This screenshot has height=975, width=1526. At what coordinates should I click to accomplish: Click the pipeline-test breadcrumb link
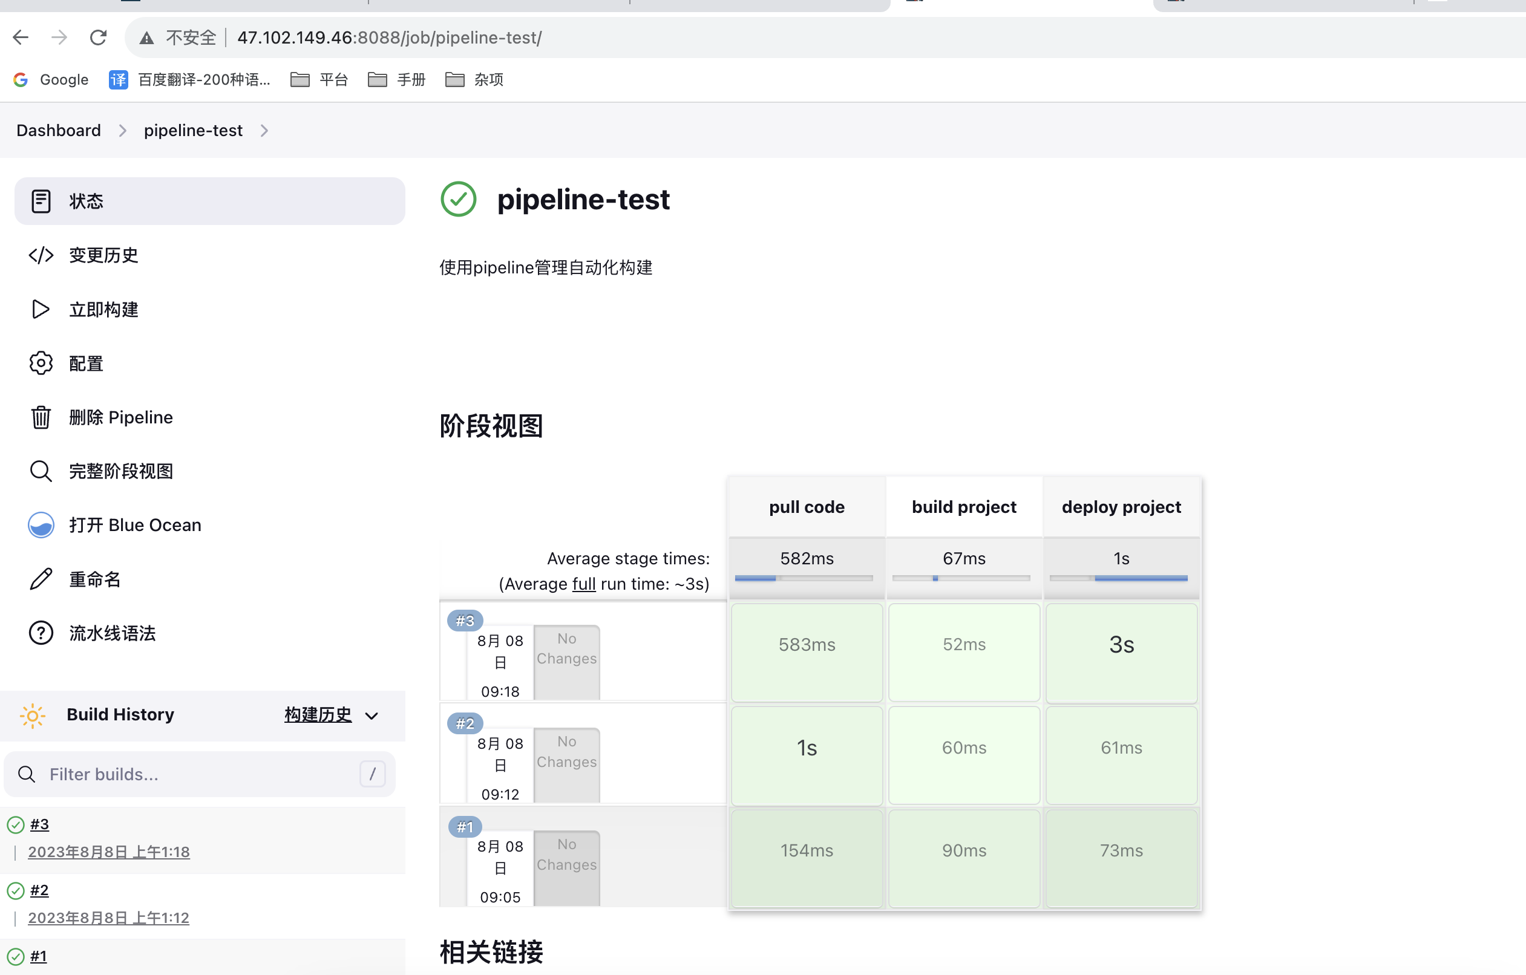click(193, 131)
